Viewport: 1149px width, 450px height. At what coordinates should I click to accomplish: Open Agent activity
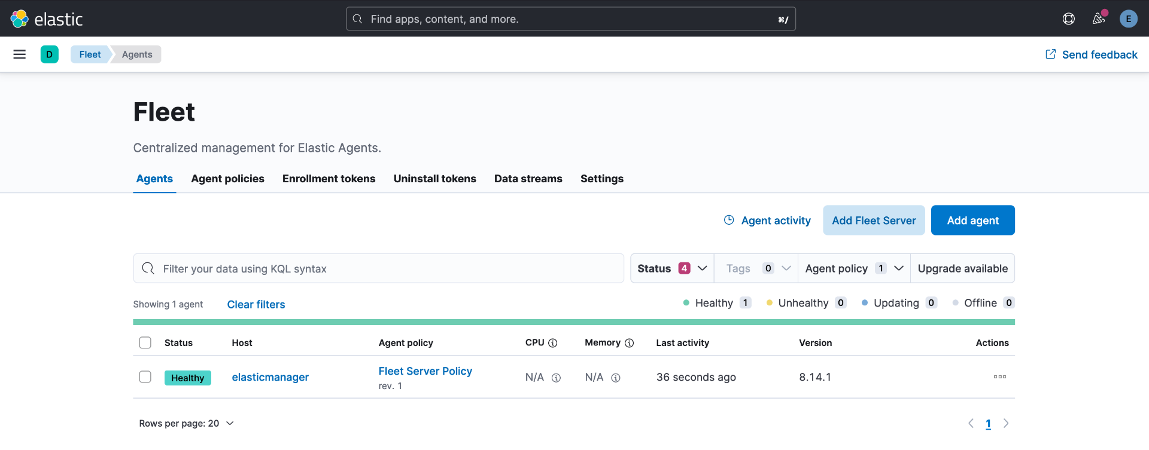(767, 221)
